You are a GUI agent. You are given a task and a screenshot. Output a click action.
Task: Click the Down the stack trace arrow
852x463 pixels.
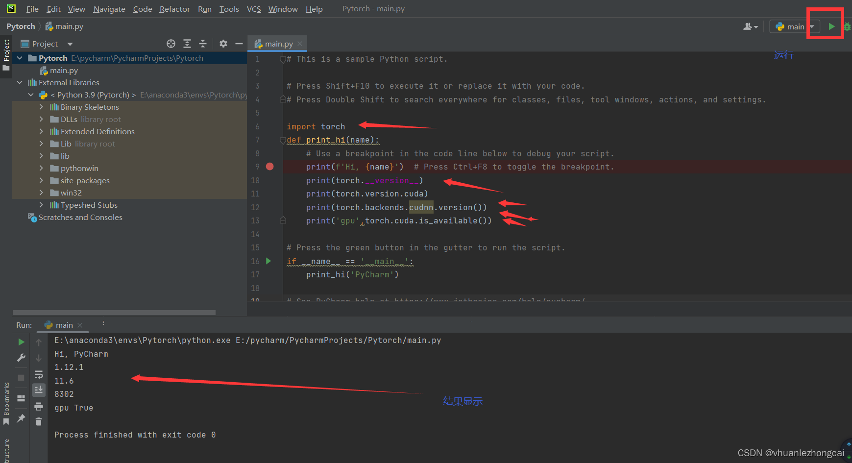(x=39, y=358)
